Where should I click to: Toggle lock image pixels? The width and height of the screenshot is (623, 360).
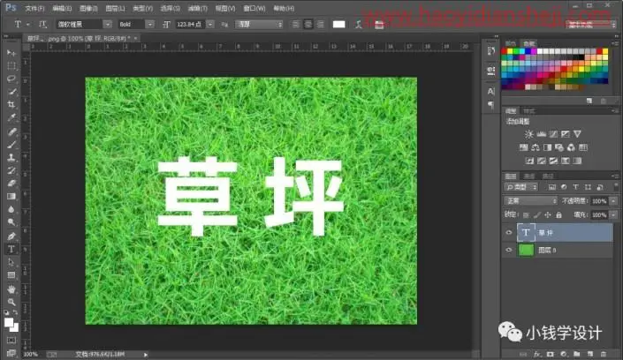[536, 215]
